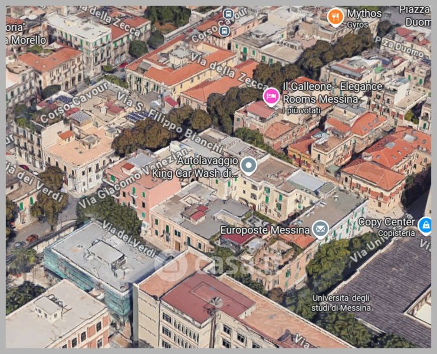
Task: Click the 'Via Giacomo Venezian' street label
Action: pyautogui.click(x=134, y=178)
